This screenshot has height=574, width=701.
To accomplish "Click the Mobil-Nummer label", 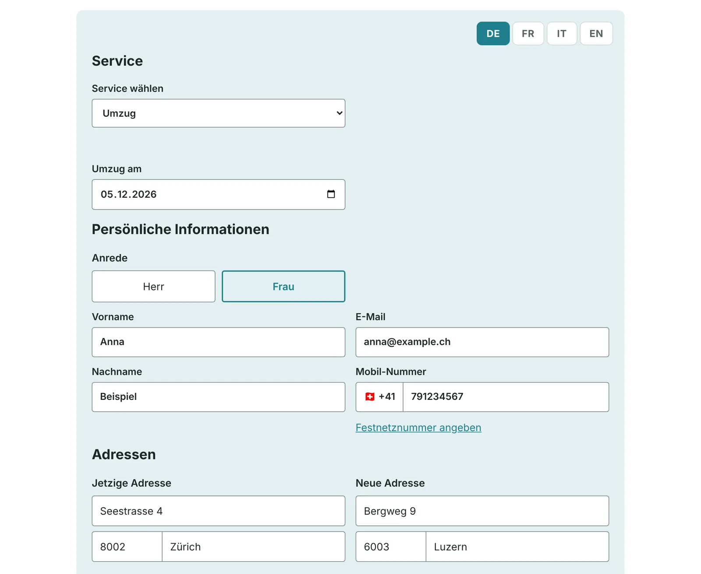I will point(391,372).
